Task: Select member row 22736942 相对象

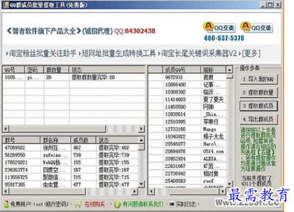Action: pos(187,174)
